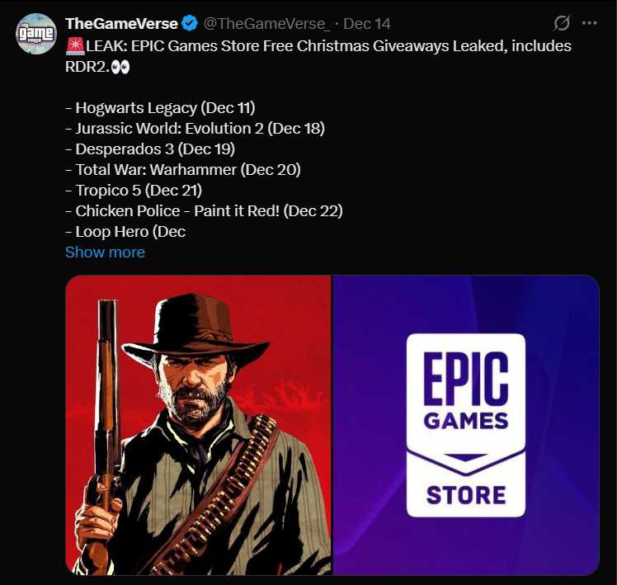Click the TheGameVerse display name
The image size is (617, 585).
[121, 24]
